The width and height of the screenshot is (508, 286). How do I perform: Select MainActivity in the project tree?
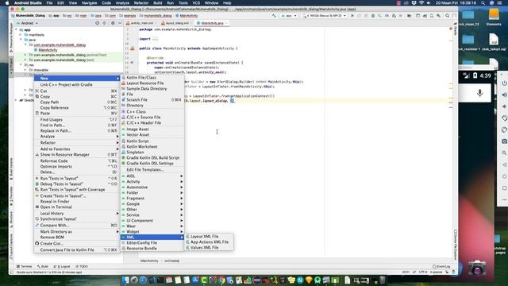48,50
